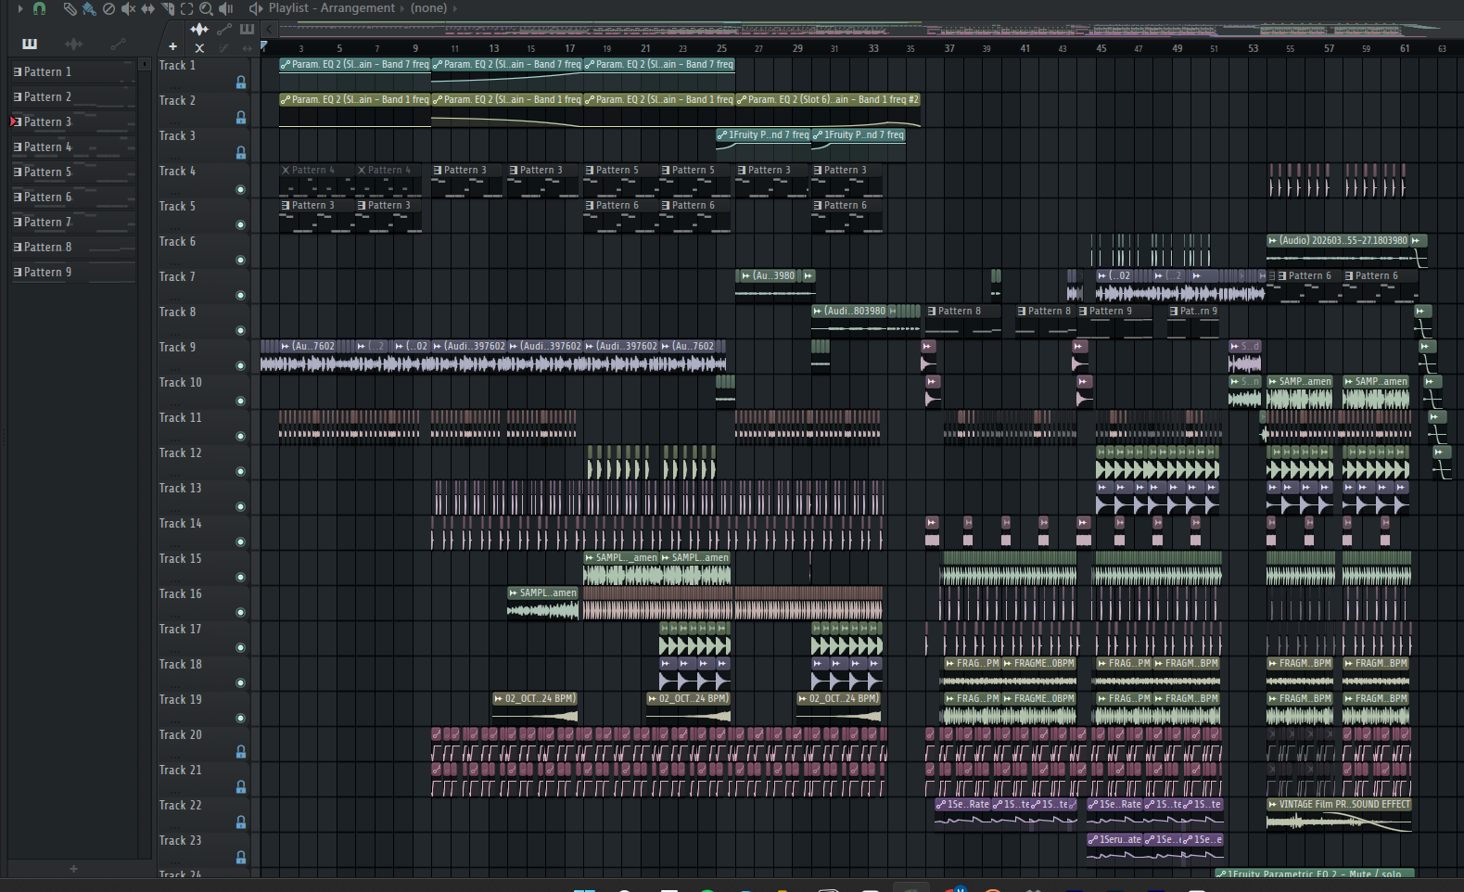The width and height of the screenshot is (1464, 892).
Task: Select Pattern 1 in picker
Action: (72, 72)
